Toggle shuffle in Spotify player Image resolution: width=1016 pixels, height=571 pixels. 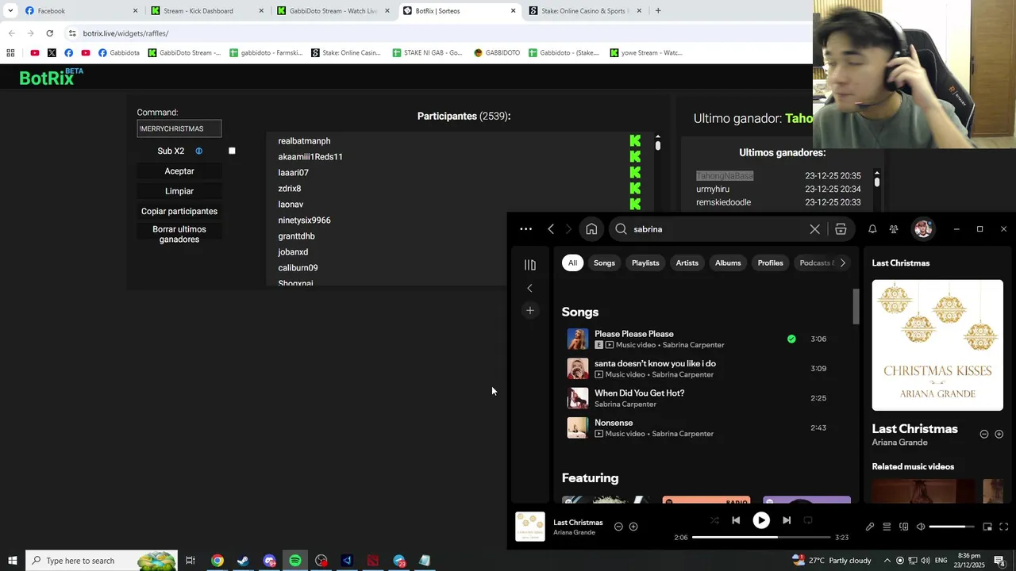coord(714,520)
